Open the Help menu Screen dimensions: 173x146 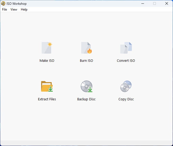click(x=24, y=10)
